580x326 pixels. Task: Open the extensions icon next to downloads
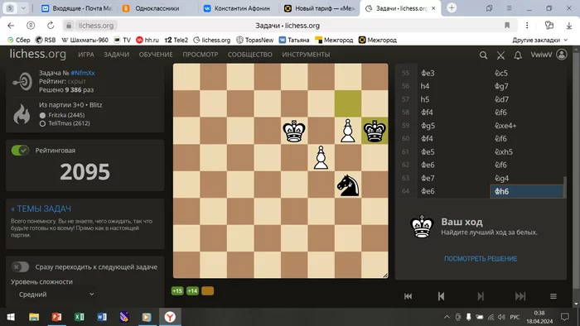pyautogui.click(x=549, y=26)
